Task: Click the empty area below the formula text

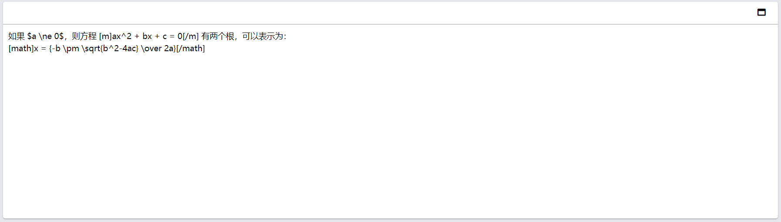Action: click(390, 134)
